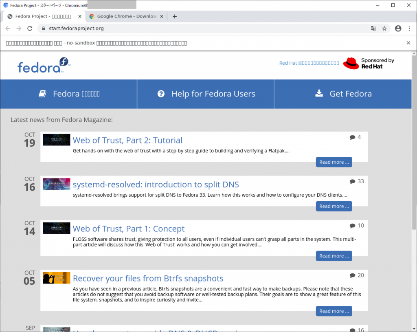
Task: View site security lock icon info
Action: point(43,29)
